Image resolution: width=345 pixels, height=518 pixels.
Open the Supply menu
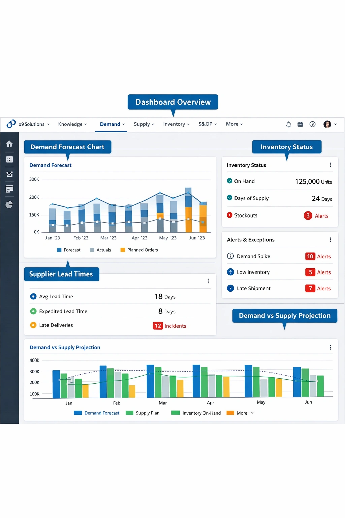coord(144,124)
